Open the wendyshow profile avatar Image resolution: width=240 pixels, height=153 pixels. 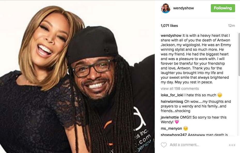coord(165,8)
